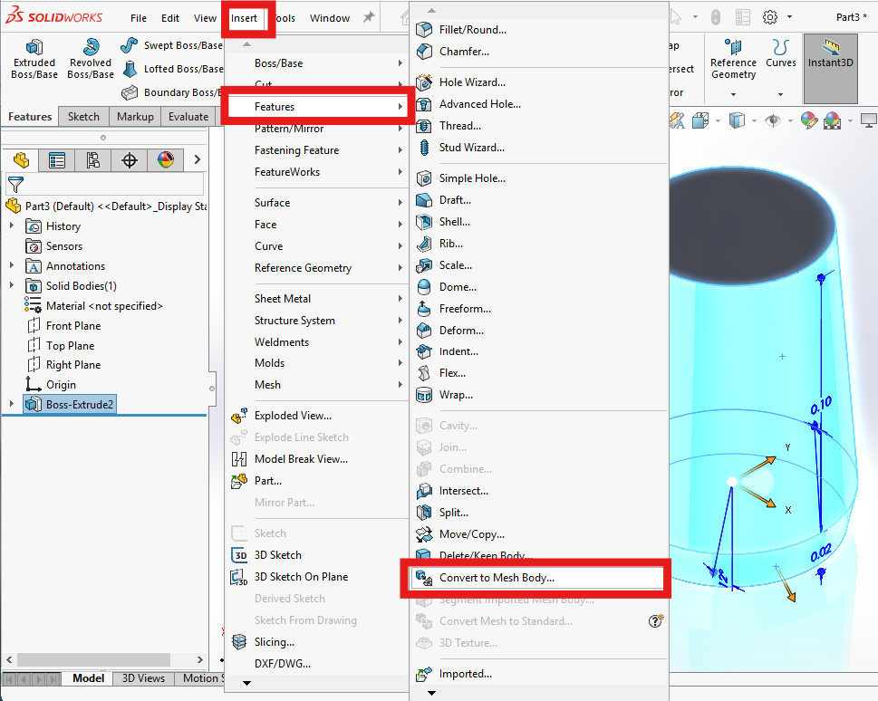Choose Fillet/Round feature
This screenshot has height=701, width=878.
[540, 30]
